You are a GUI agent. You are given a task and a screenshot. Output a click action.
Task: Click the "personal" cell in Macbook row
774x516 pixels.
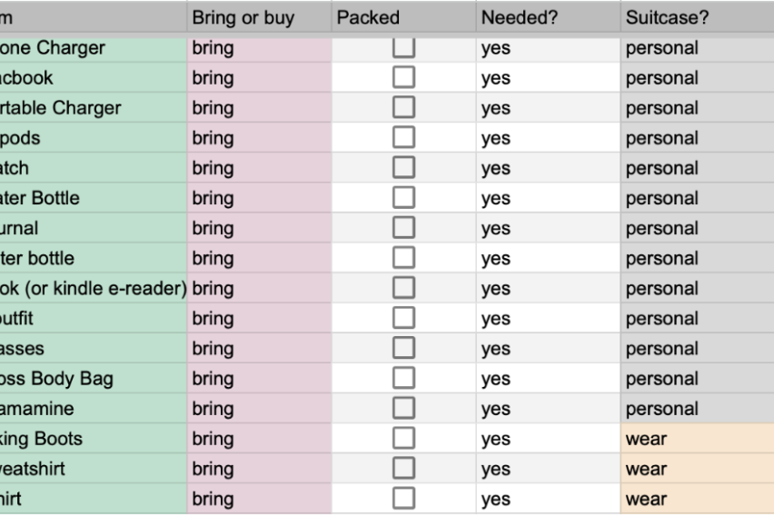(696, 78)
